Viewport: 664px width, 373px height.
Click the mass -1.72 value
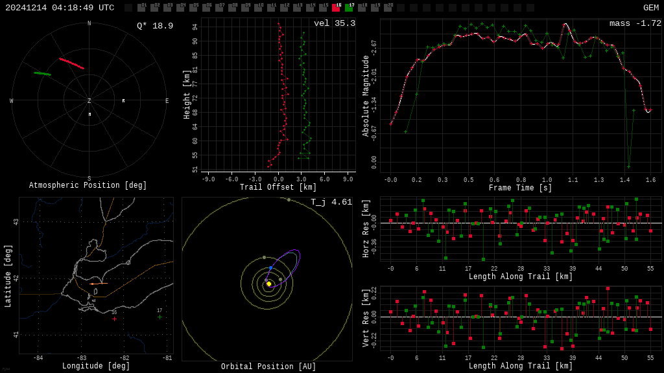tap(635, 23)
